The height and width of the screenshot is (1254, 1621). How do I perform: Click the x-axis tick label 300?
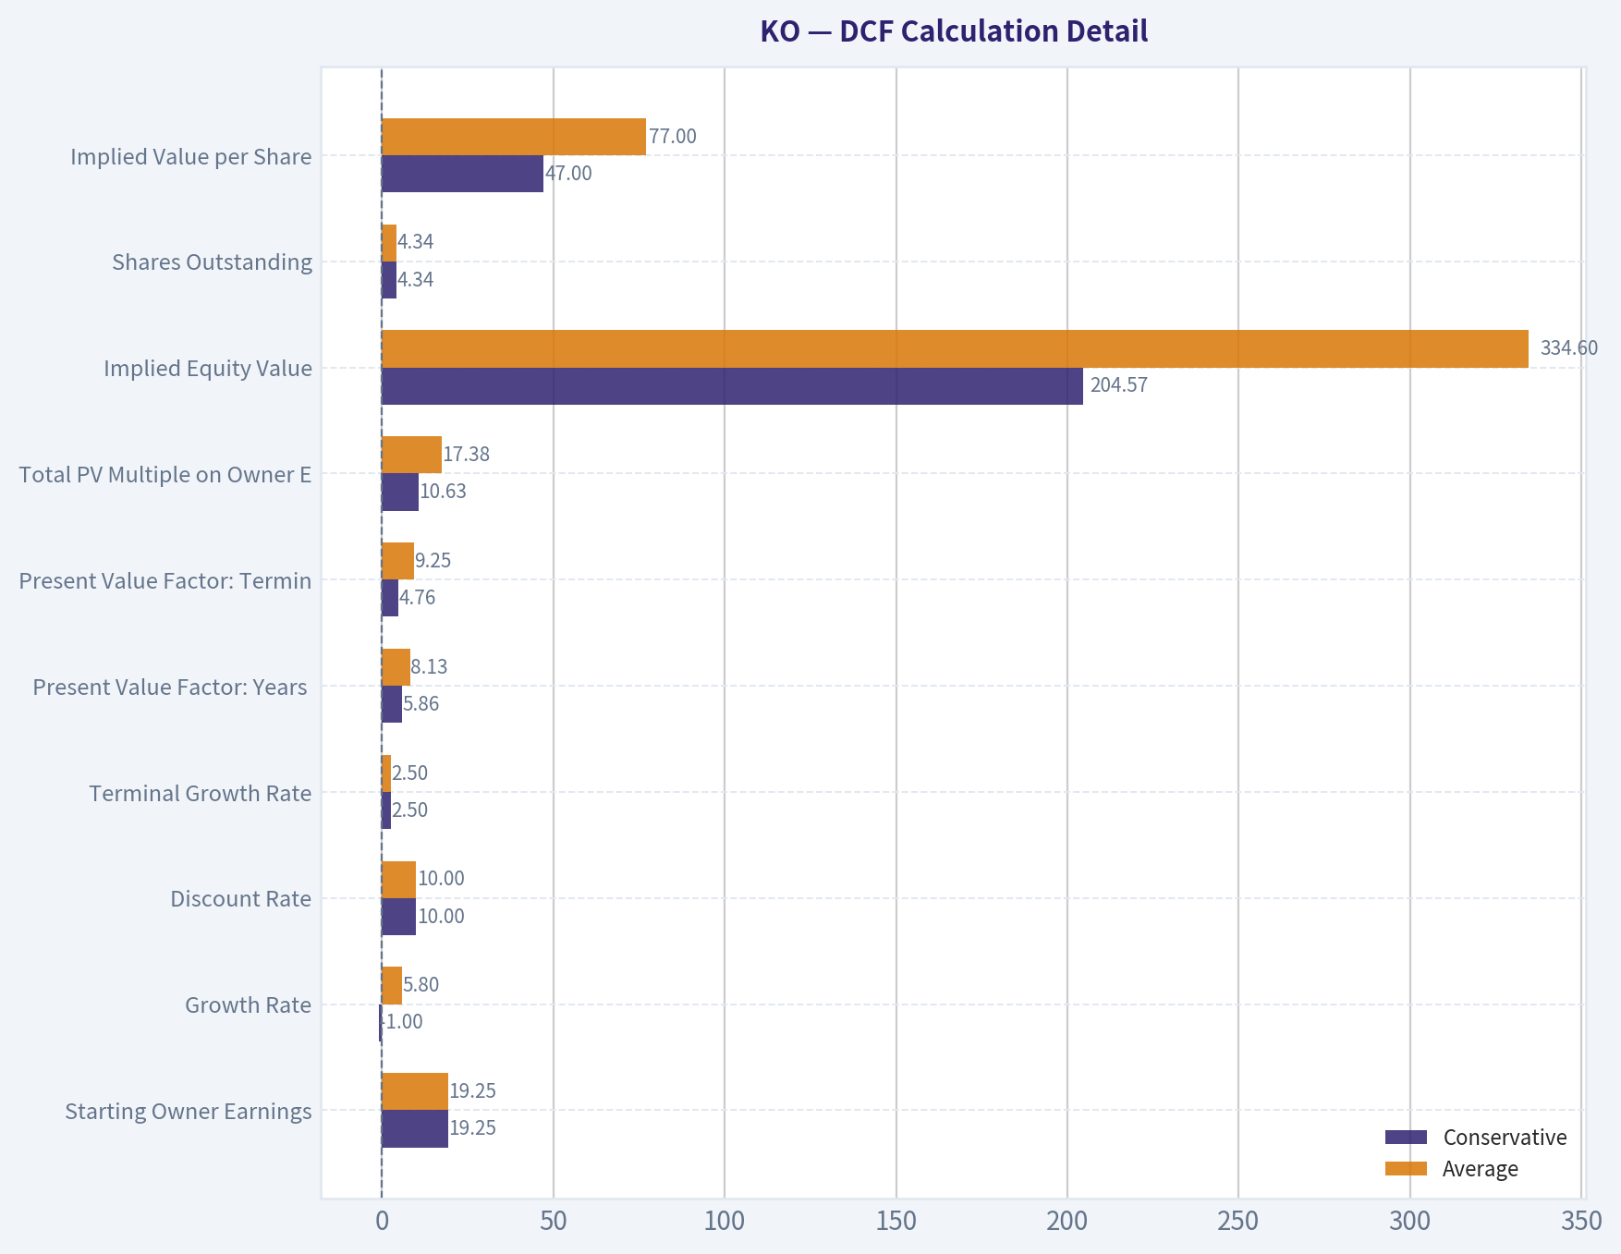1410,1222
